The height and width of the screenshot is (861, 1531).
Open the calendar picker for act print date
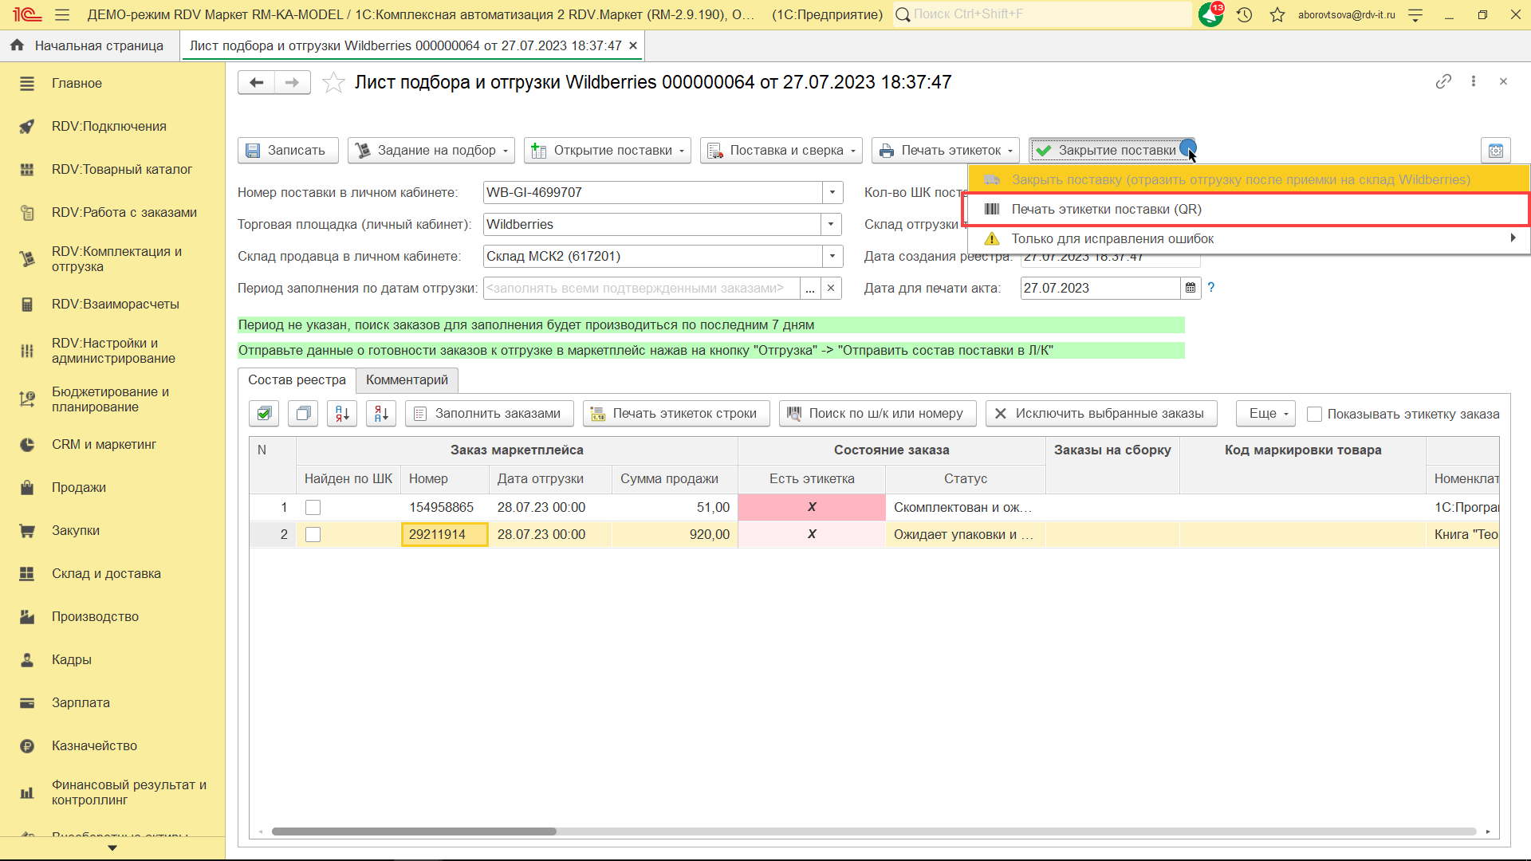tap(1191, 288)
